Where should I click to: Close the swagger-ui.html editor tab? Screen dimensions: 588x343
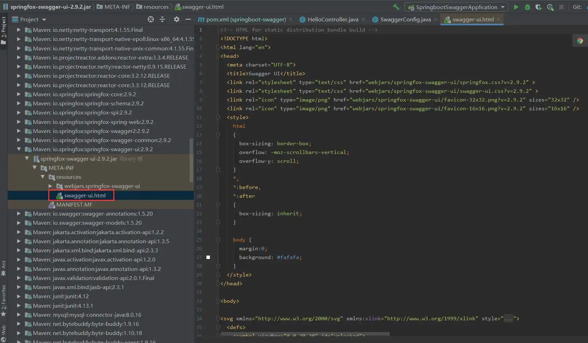498,19
